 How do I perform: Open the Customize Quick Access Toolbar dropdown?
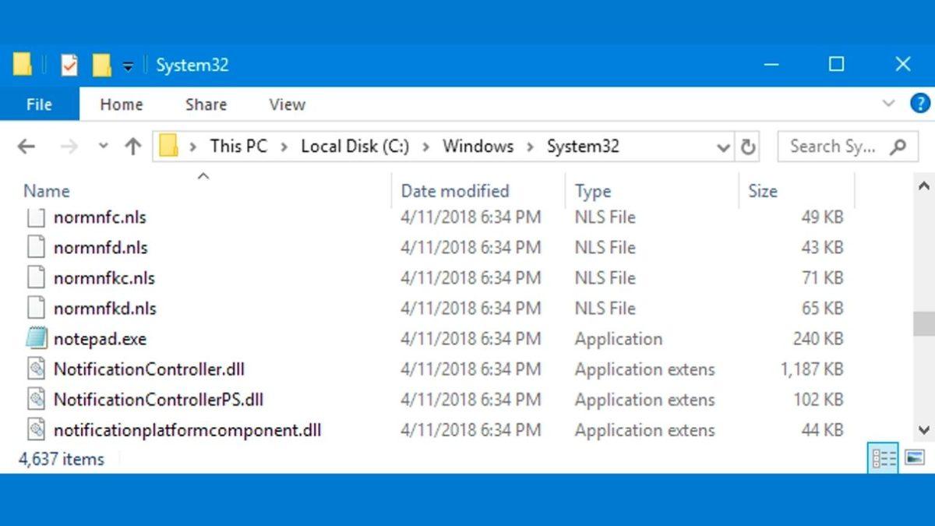(x=128, y=66)
